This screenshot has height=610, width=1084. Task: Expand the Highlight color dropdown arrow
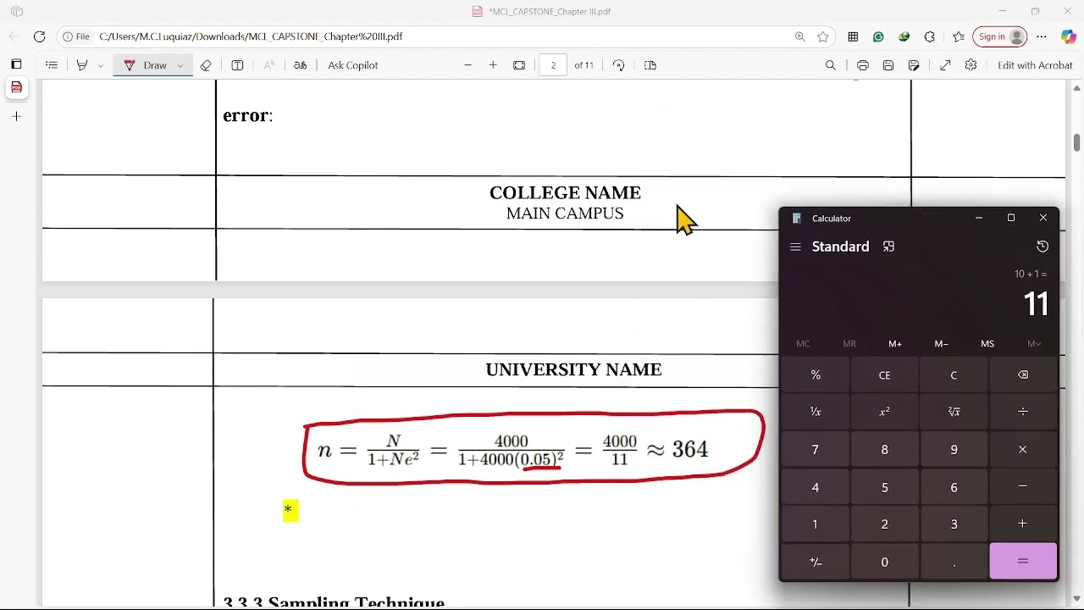point(100,65)
